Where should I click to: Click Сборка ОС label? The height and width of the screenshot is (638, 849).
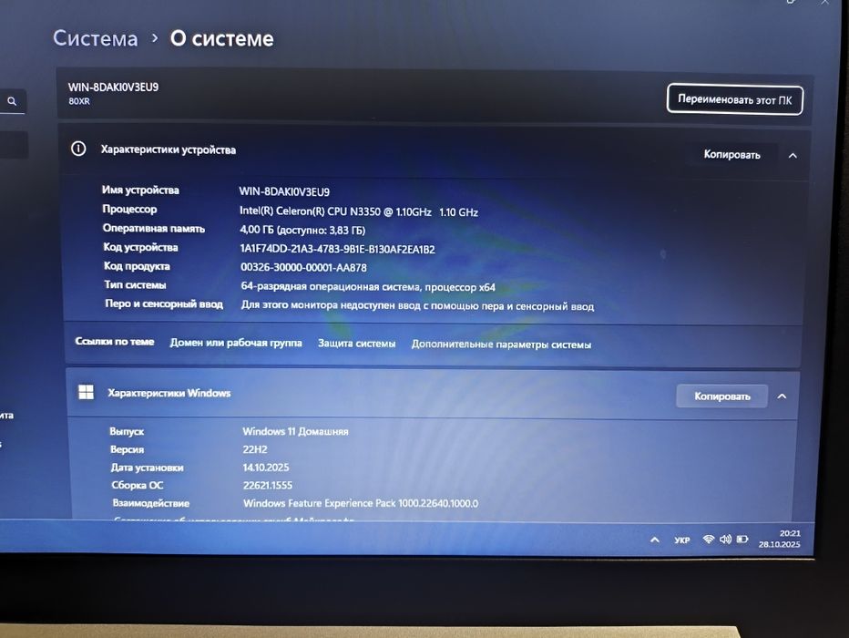coord(138,485)
